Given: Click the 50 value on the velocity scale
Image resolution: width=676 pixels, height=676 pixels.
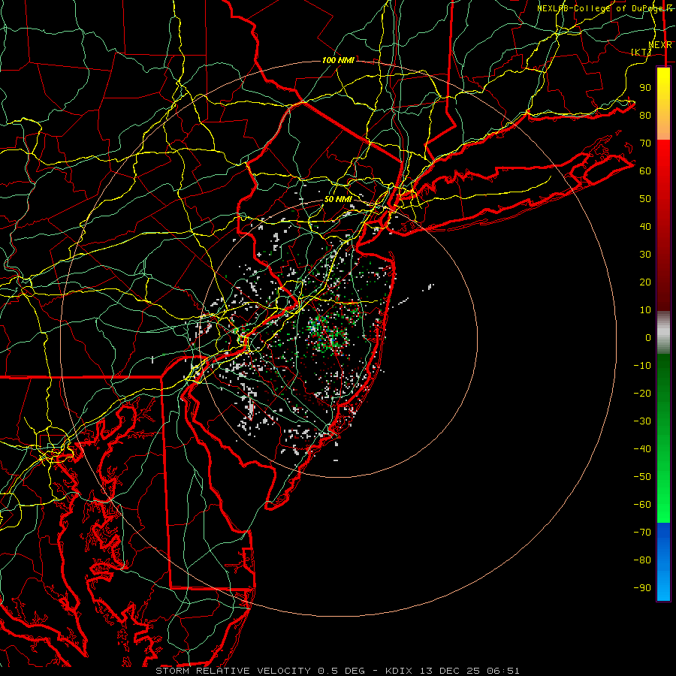Looking at the screenshot, I should 645,199.
